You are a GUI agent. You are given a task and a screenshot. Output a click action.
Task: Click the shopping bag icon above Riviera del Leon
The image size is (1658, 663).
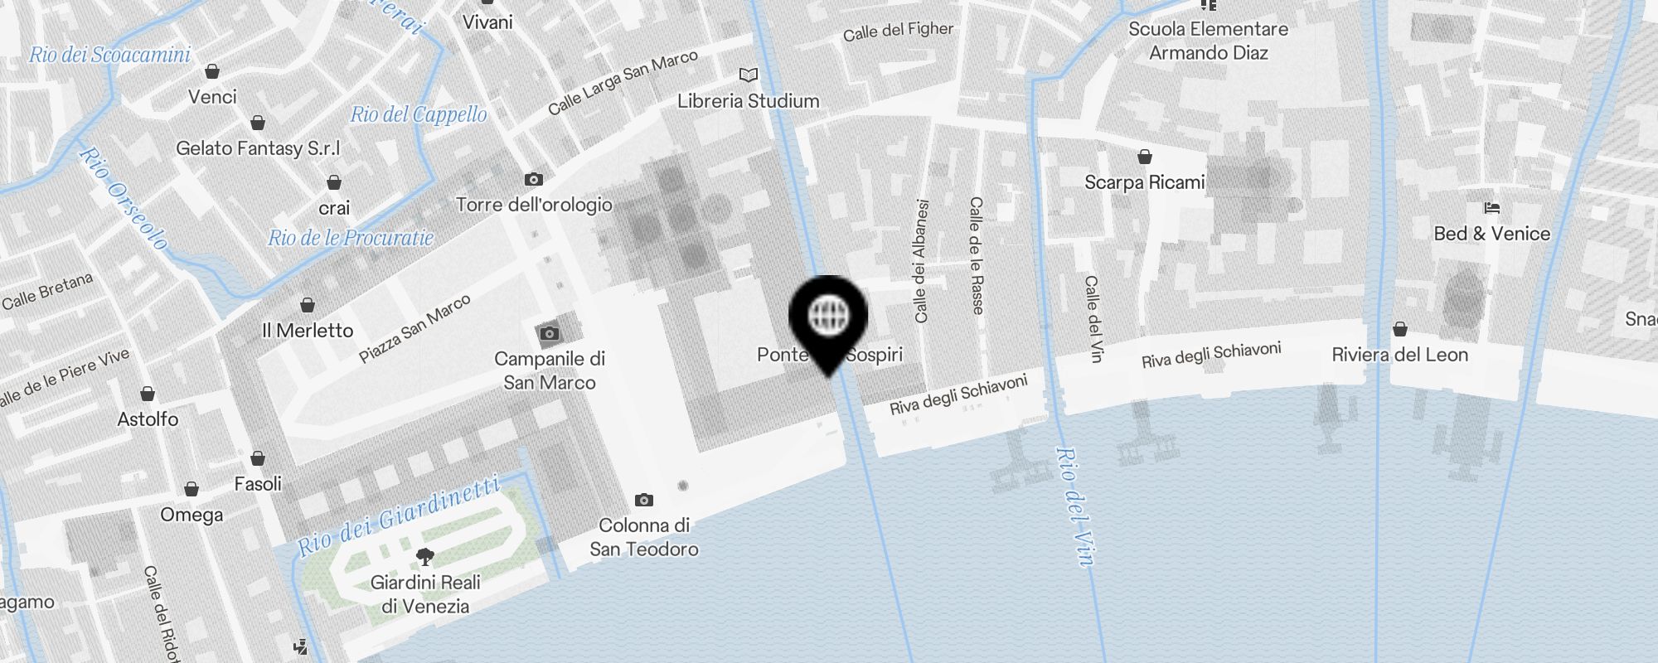tap(1400, 329)
